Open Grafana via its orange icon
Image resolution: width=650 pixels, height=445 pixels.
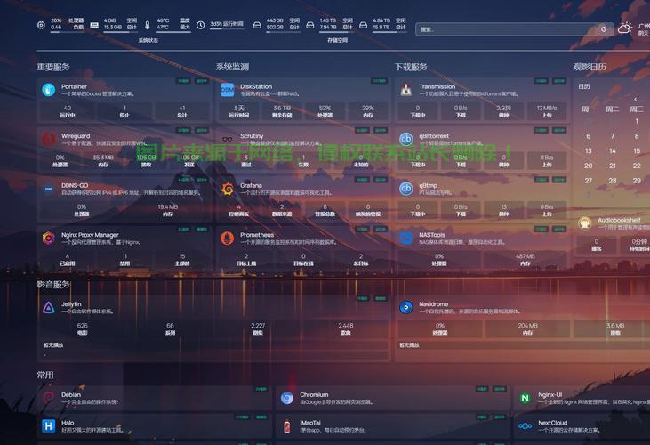point(227,189)
